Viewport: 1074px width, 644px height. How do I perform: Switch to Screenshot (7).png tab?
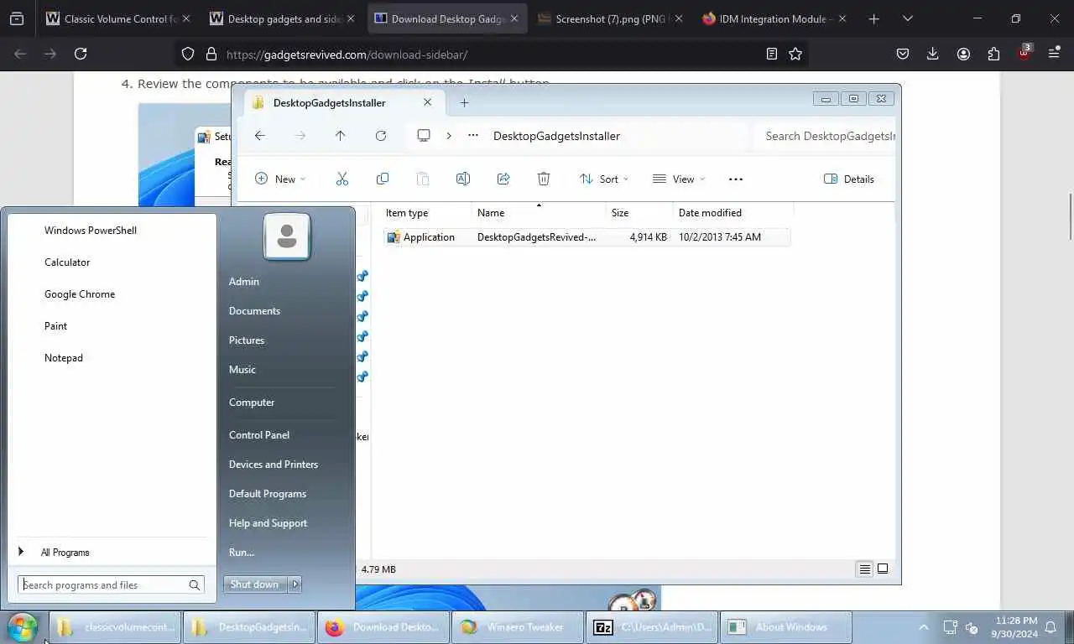click(609, 18)
